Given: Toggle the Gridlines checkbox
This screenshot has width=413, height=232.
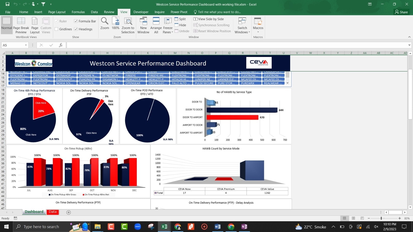Looking at the screenshot, I should click(56, 29).
